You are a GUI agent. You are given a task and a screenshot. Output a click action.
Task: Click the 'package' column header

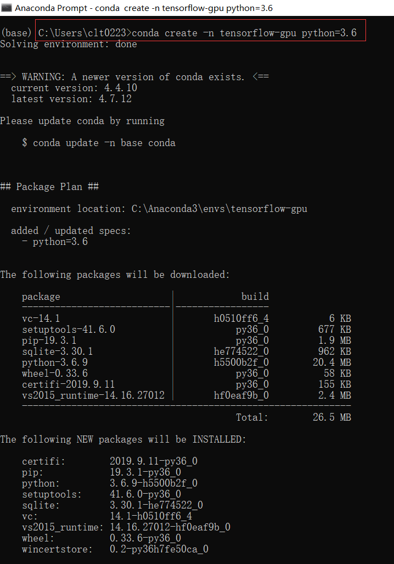coord(41,297)
